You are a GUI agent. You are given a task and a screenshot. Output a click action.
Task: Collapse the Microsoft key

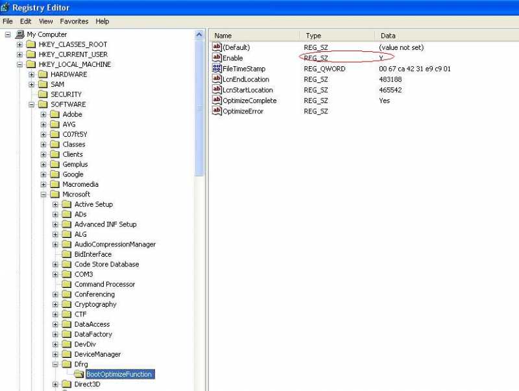point(43,195)
